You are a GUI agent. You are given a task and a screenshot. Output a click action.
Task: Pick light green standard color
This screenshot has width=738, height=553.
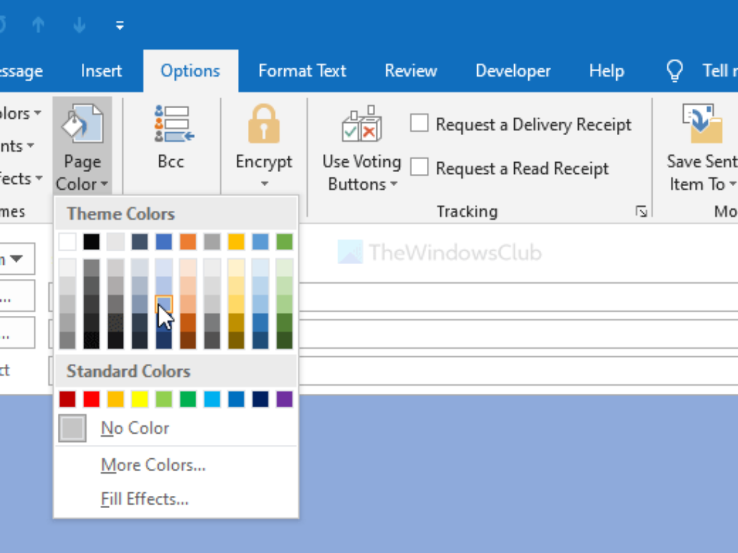[x=164, y=399]
